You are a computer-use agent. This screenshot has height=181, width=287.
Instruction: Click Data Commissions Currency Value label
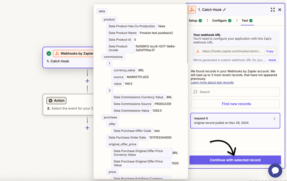point(138,97)
